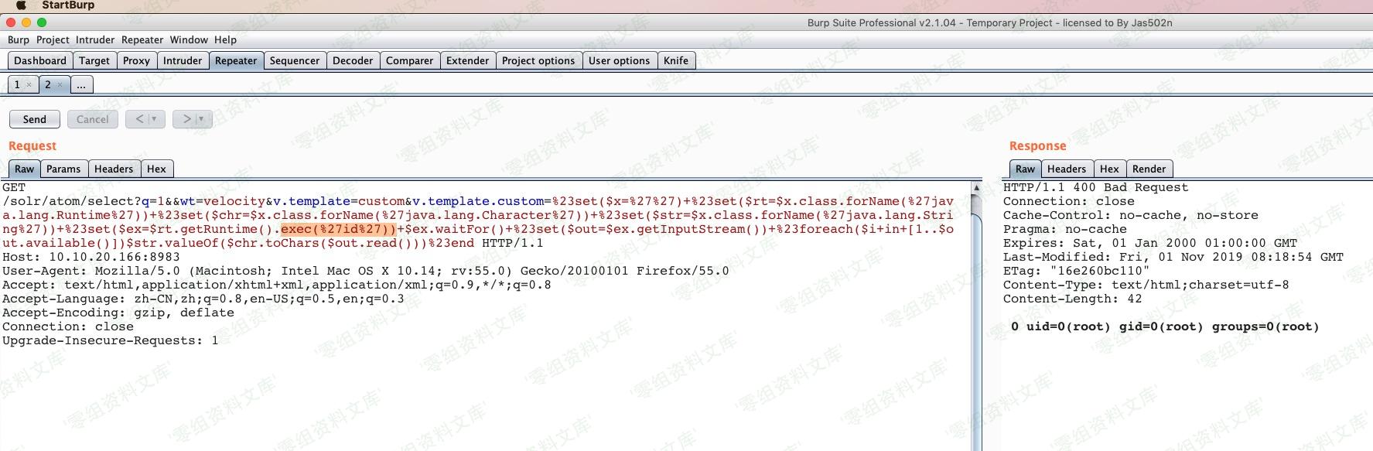Select Repeater request tab 2
Viewport: 1373px width, 451px height.
point(48,84)
